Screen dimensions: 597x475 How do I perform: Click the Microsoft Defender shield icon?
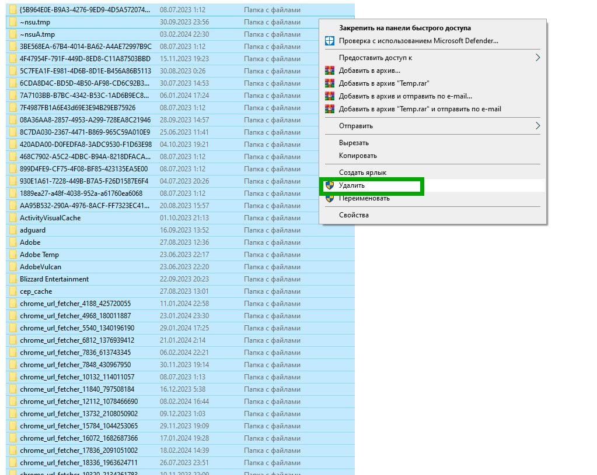329,41
